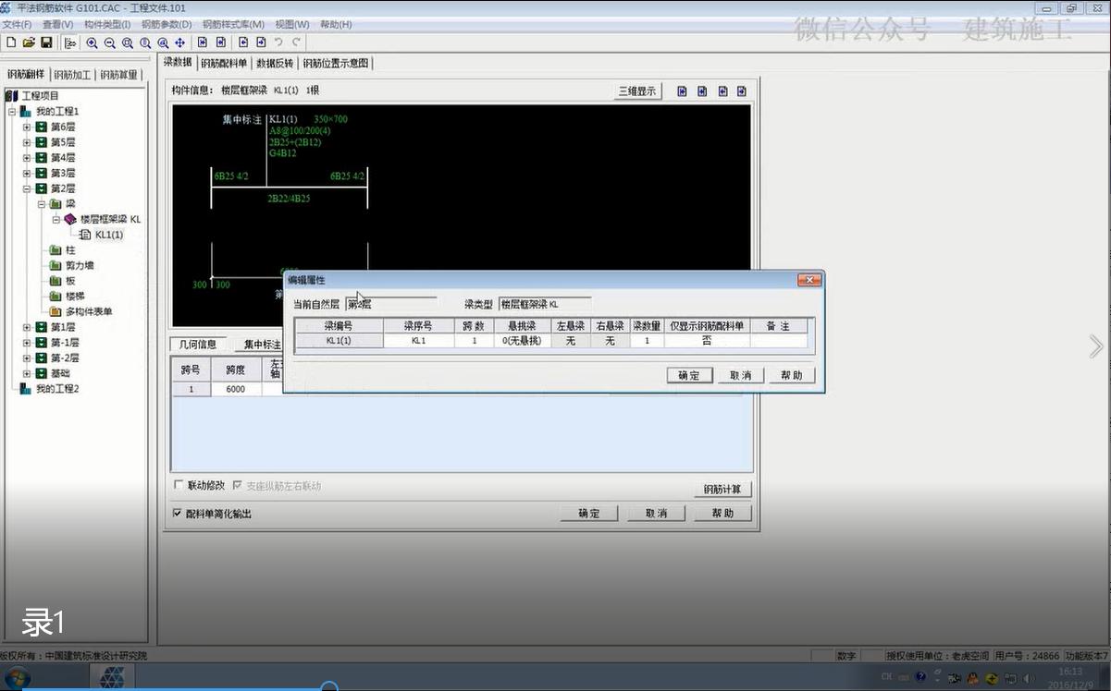Expand the 第6层 tree node
This screenshot has width=1111, height=691.
[x=27, y=127]
